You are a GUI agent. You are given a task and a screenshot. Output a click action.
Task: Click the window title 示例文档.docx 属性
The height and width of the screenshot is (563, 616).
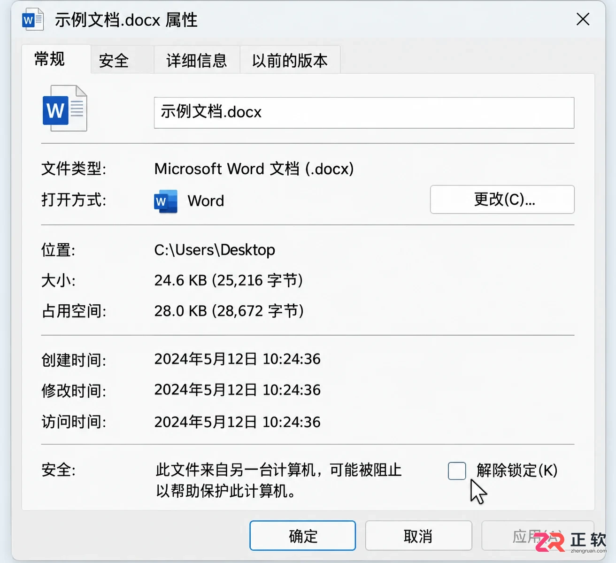tap(126, 20)
